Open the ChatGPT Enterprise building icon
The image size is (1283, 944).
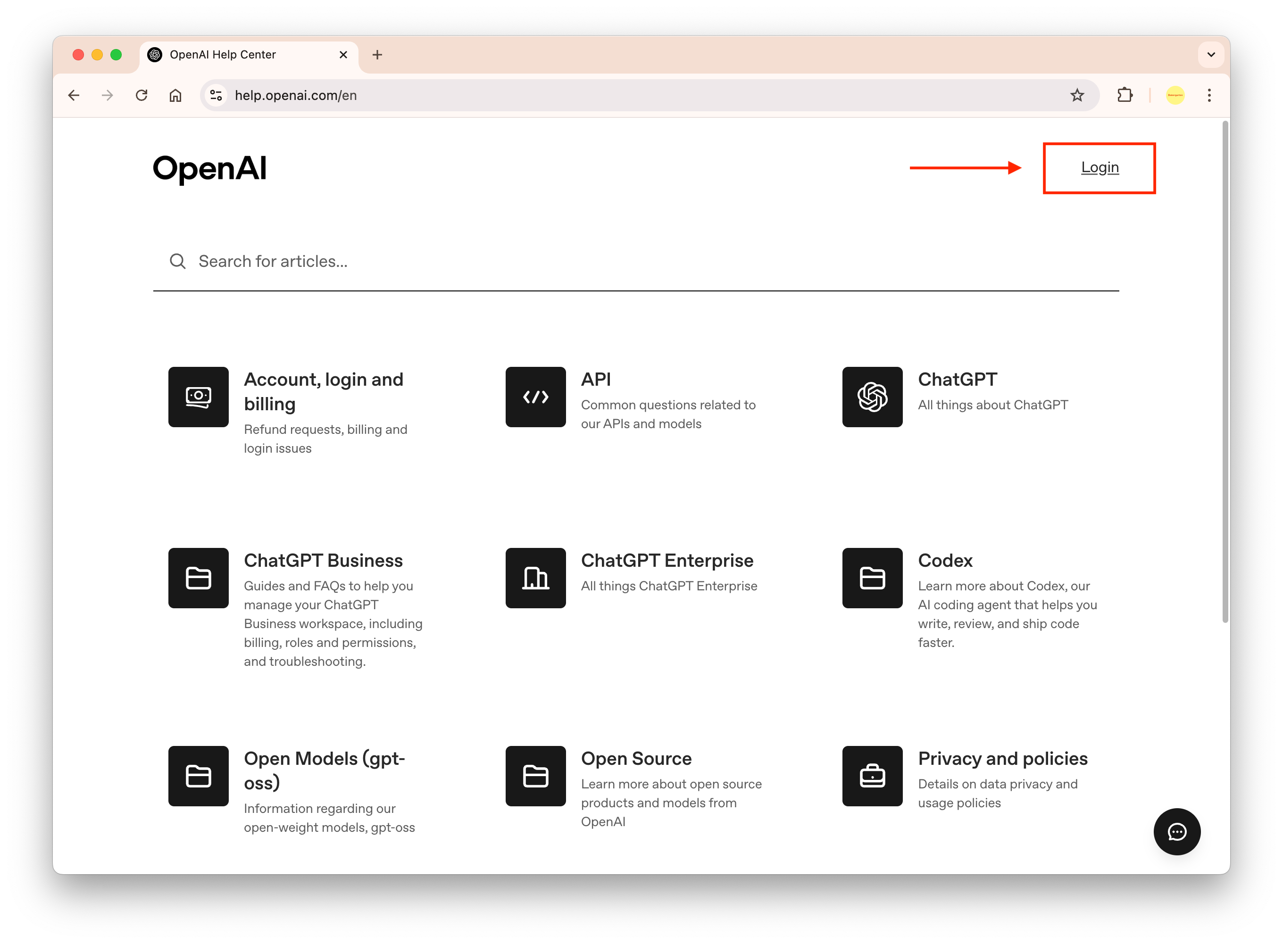pos(535,578)
